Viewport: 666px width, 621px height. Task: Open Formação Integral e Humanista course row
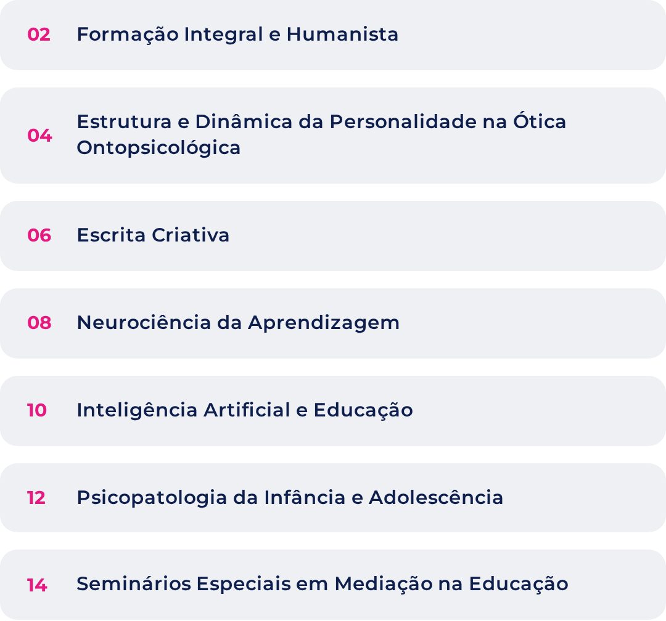click(333, 34)
